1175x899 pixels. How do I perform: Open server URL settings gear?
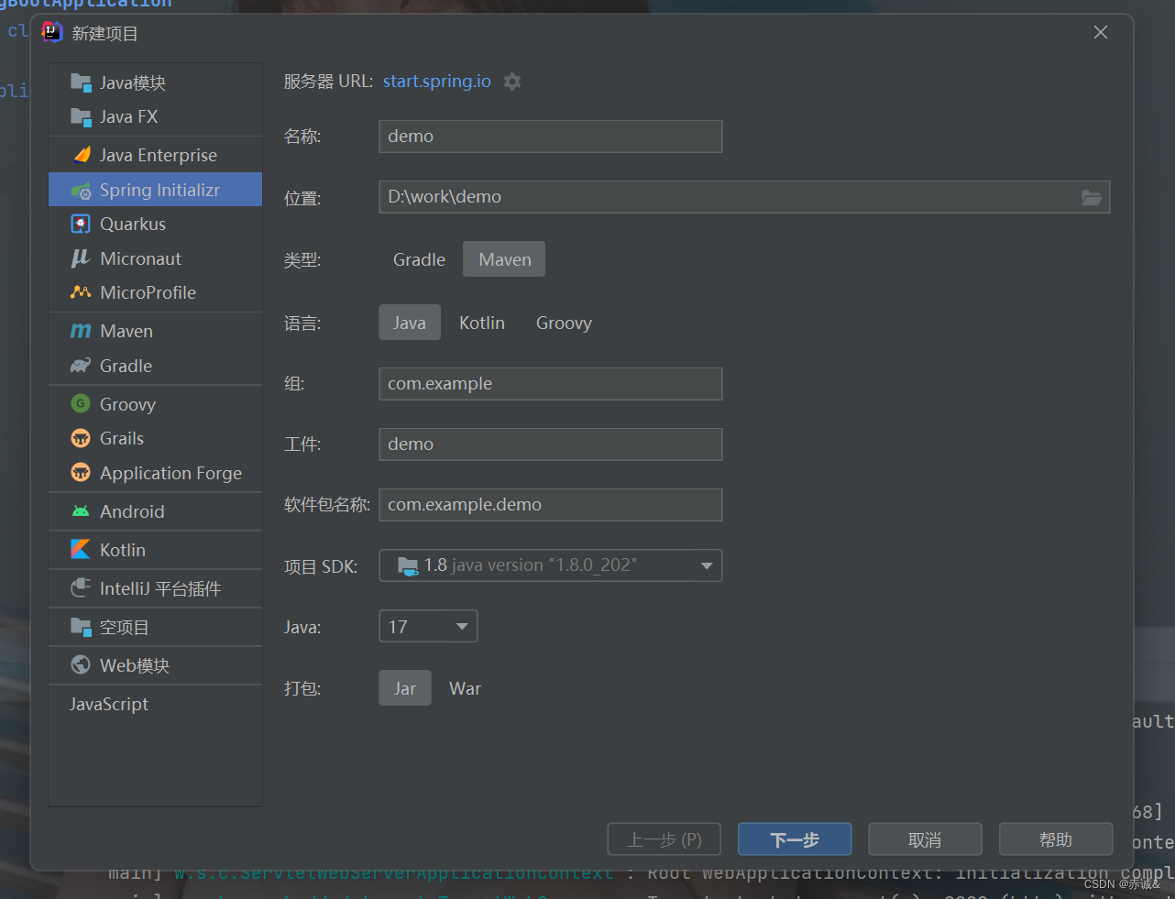coord(511,81)
